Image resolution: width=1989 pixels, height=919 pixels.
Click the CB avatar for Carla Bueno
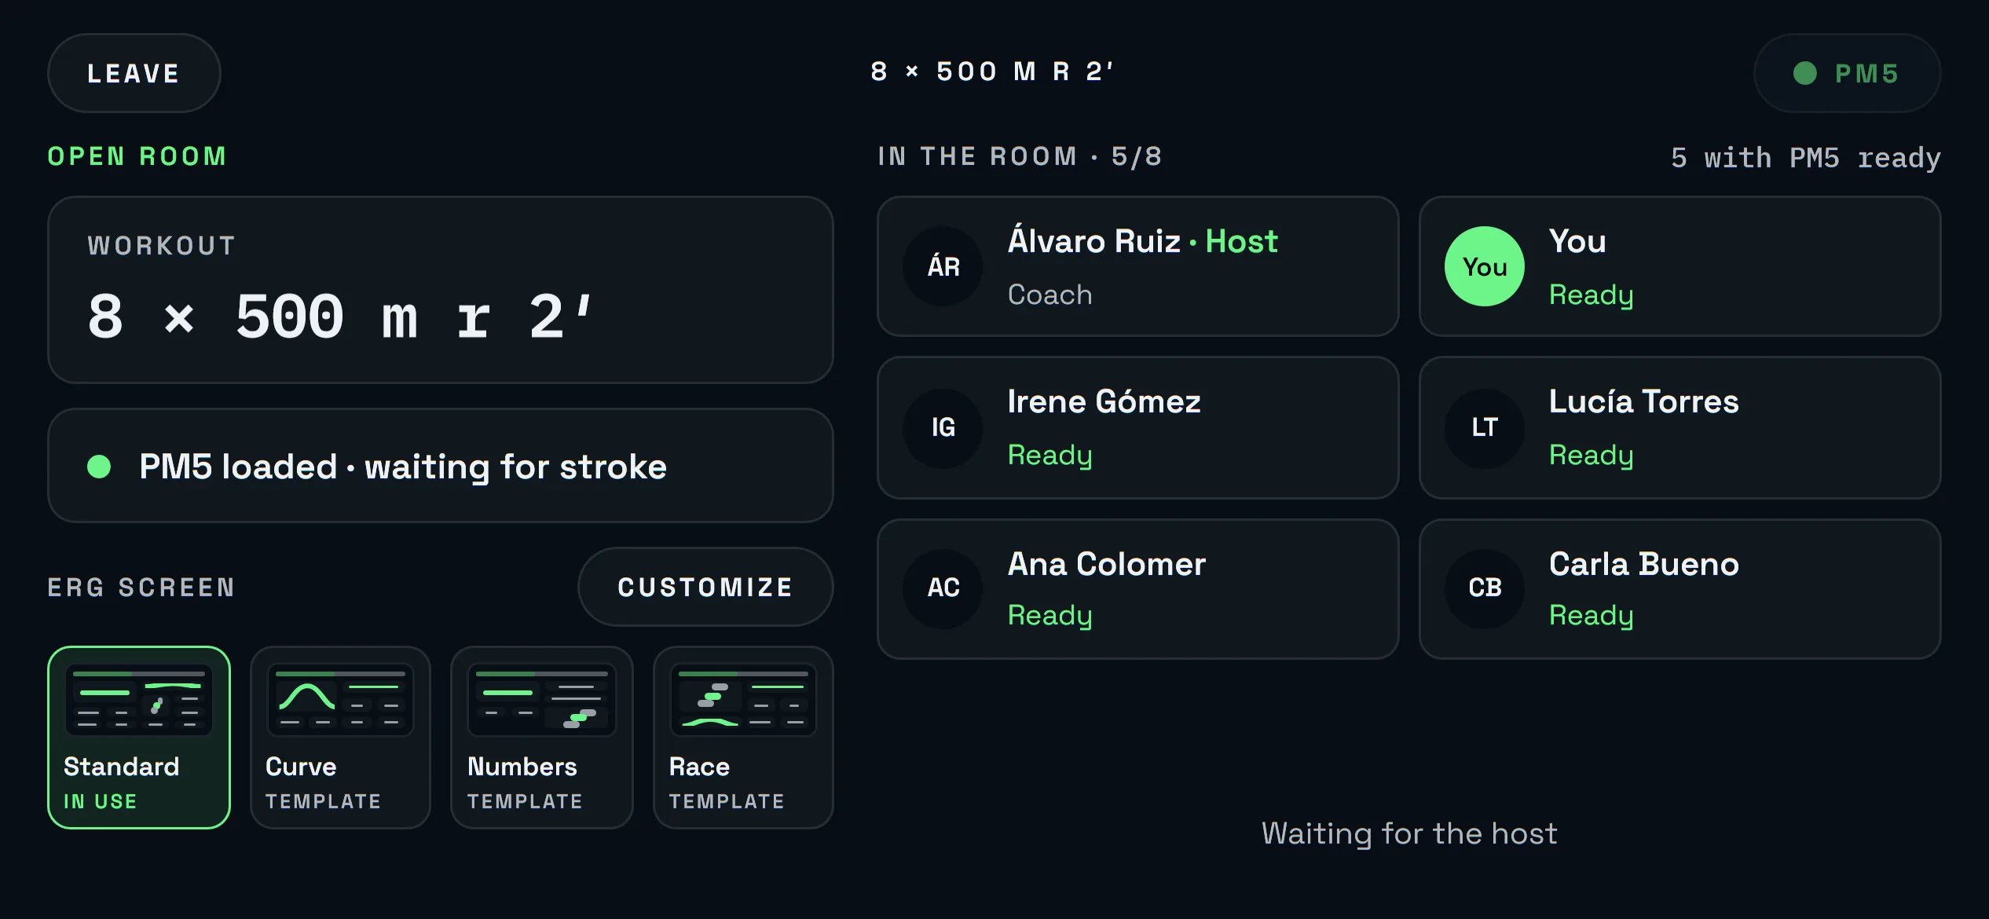(x=1485, y=588)
